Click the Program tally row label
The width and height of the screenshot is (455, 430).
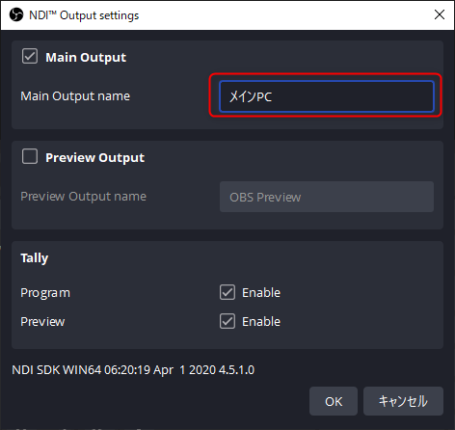[45, 293]
